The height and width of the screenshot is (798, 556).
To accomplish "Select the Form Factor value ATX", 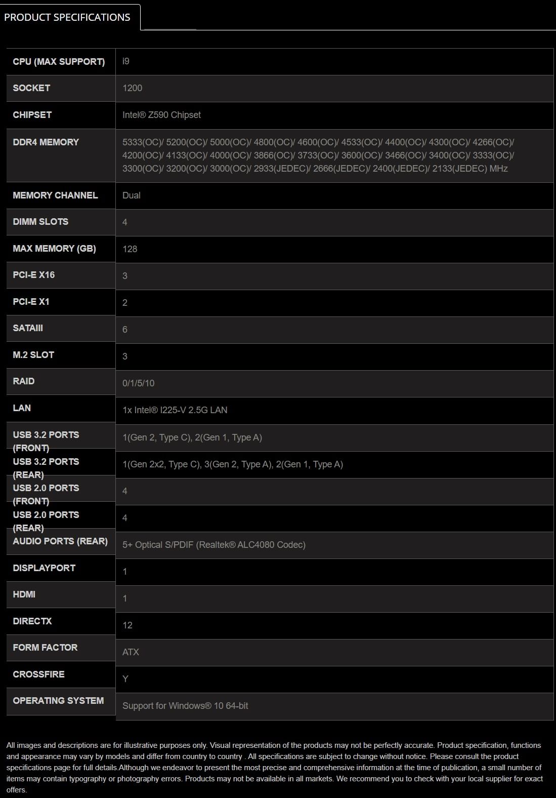I will (x=131, y=652).
